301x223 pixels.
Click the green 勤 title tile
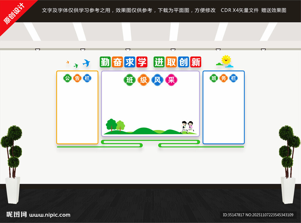click(105, 62)
